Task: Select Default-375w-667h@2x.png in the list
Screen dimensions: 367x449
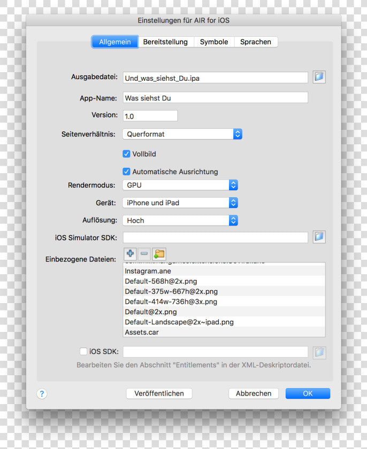Action: pos(224,291)
